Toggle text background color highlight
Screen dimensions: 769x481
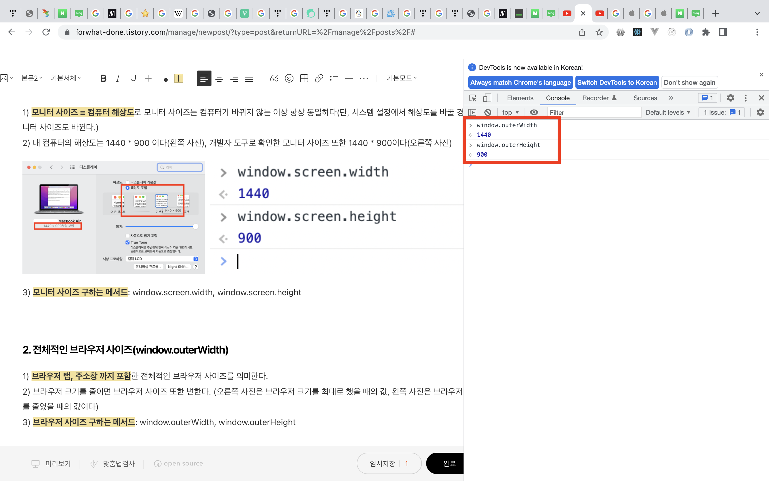tap(179, 78)
